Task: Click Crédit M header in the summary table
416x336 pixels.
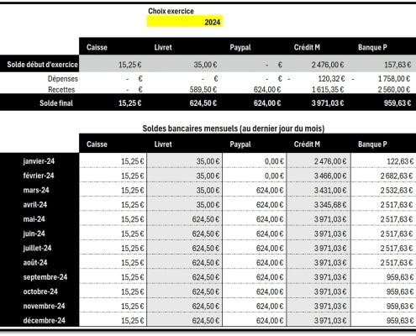Action: click(307, 47)
